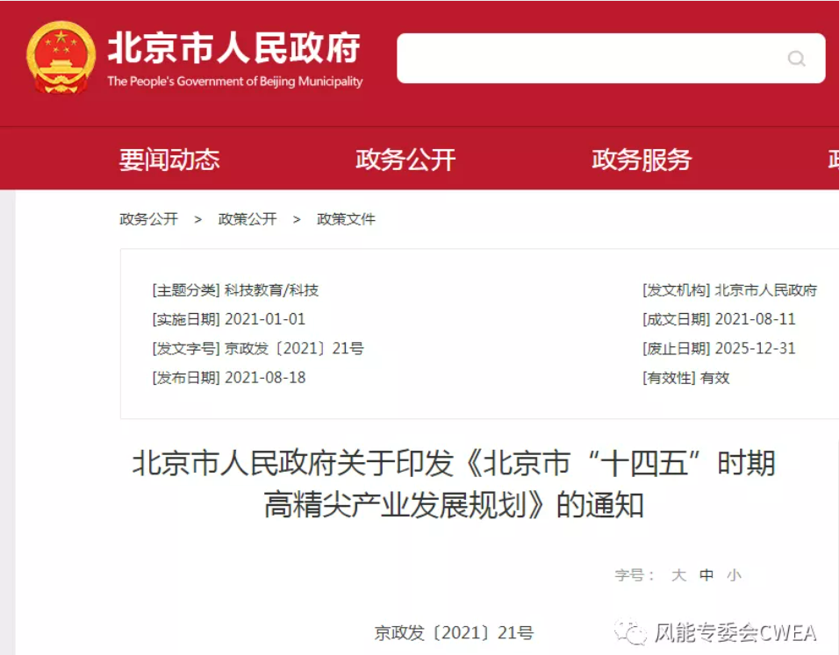Open the 政务公开 navigation tab
This screenshot has height=655, width=839.
(x=405, y=160)
